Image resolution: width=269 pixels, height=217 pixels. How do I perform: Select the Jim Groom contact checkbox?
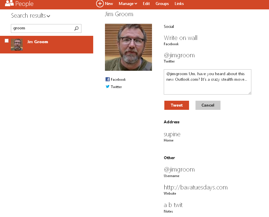click(7, 41)
